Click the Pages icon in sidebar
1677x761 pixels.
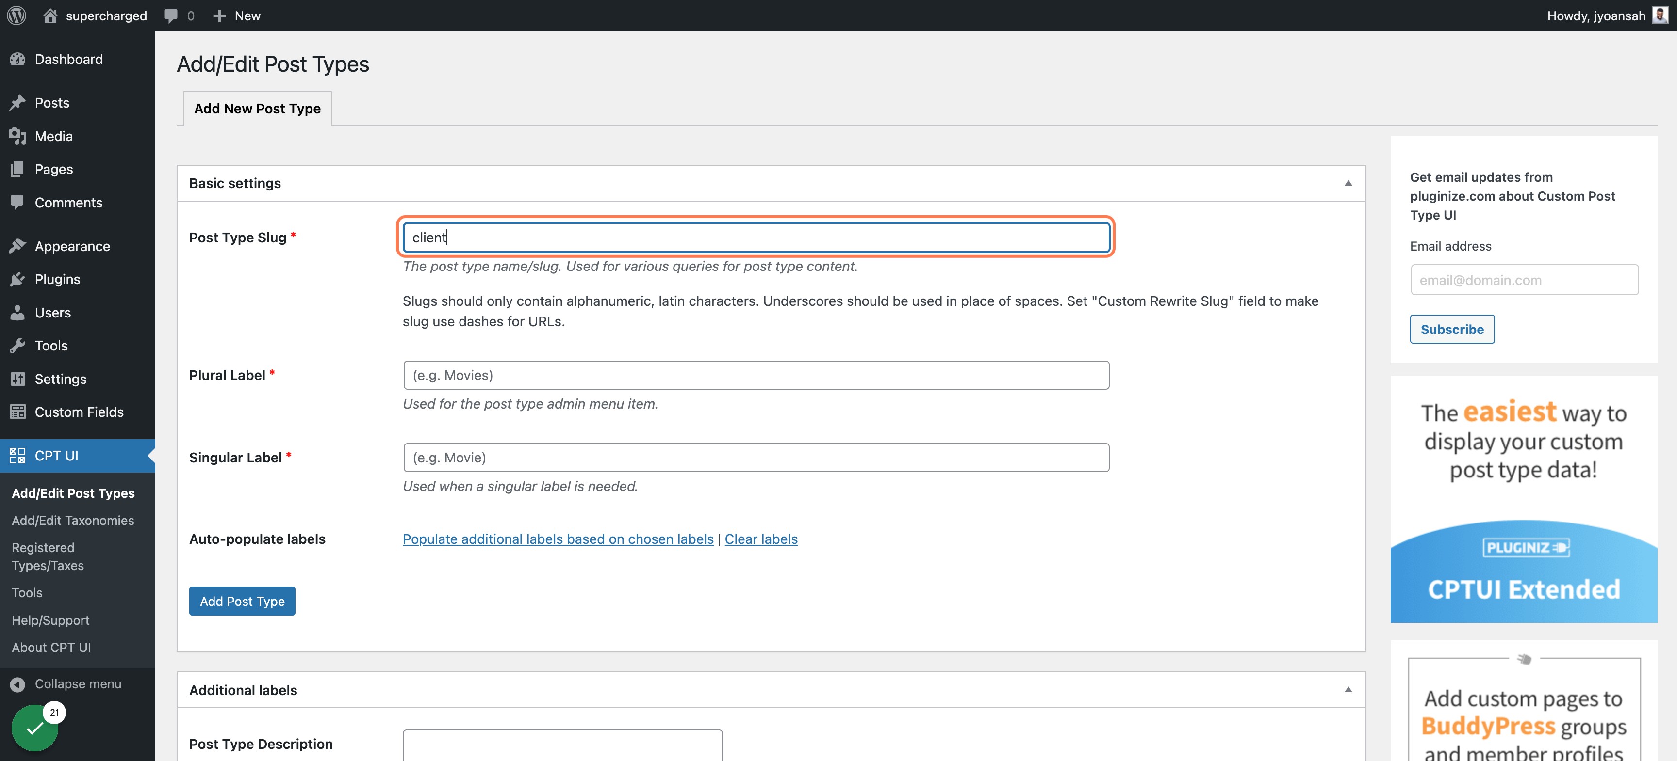17,169
